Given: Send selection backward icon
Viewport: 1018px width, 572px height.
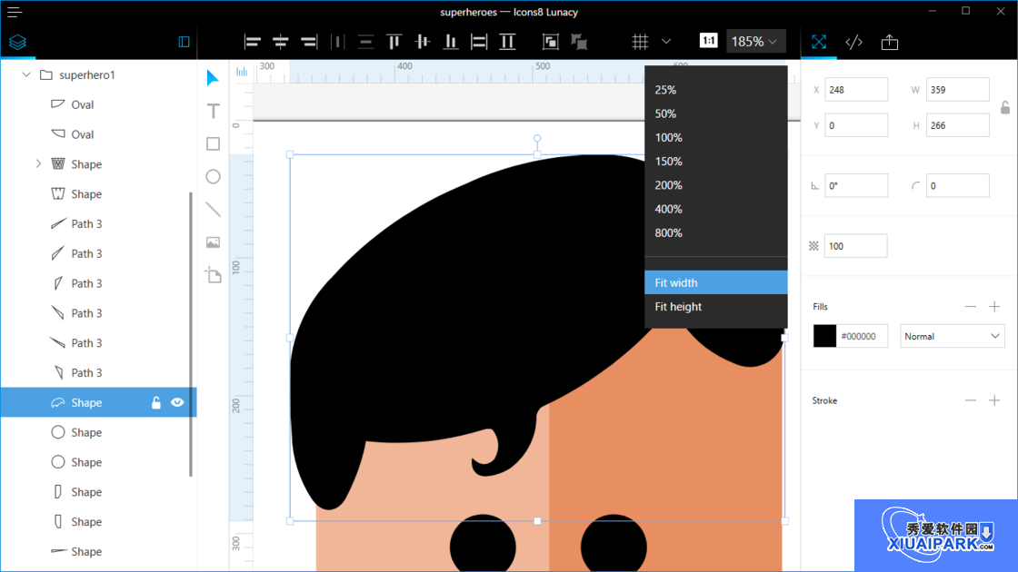Looking at the screenshot, I should coord(578,42).
